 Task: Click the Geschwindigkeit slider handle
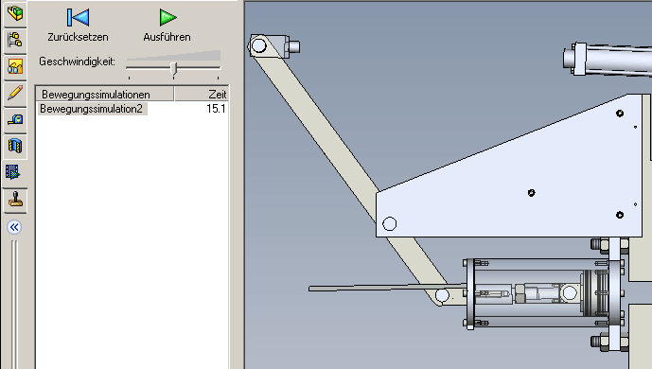point(174,69)
